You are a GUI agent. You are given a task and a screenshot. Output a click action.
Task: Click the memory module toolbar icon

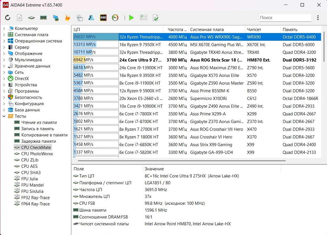43,18
